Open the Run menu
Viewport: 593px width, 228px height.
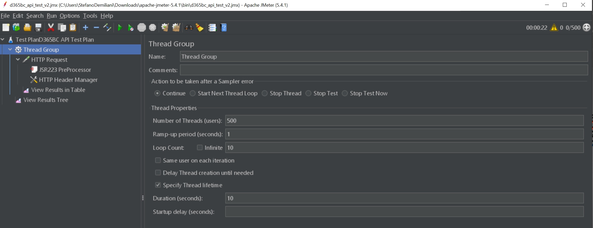[x=51, y=16]
